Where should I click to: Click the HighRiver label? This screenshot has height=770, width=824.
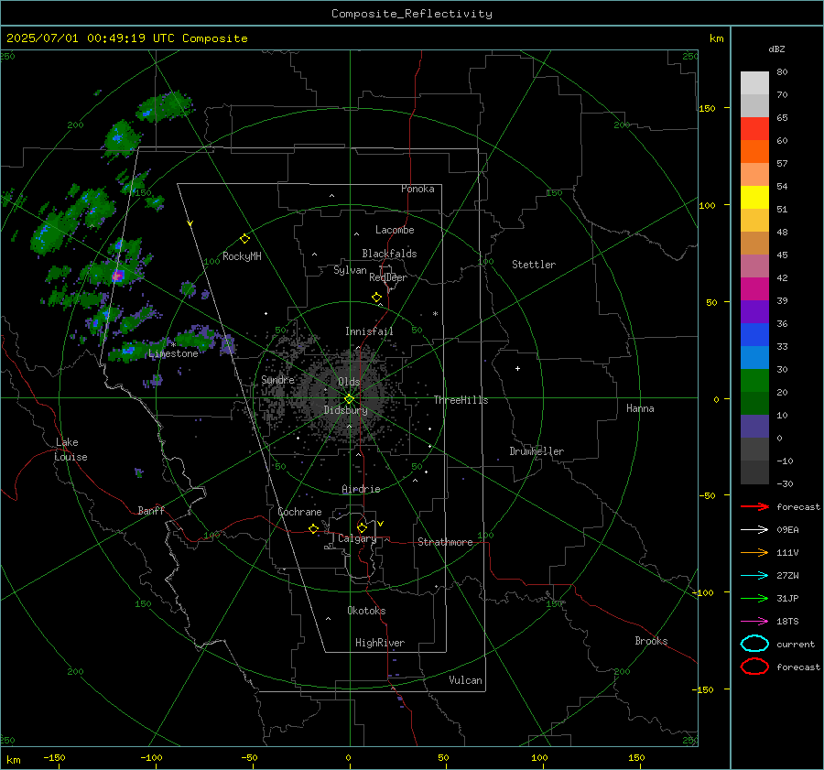pos(380,643)
